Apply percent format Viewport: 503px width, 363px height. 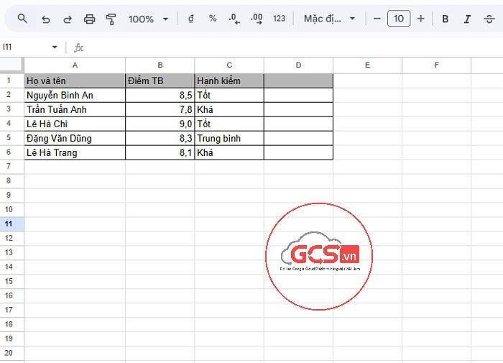213,19
